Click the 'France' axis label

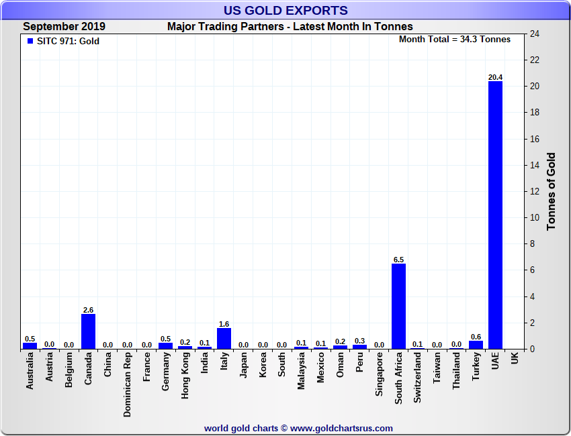point(146,367)
